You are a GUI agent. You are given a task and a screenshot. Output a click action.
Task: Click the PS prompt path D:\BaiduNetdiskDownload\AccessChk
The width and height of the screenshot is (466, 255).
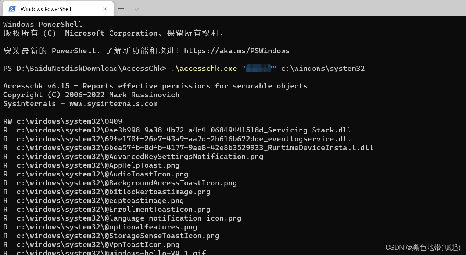coord(85,68)
